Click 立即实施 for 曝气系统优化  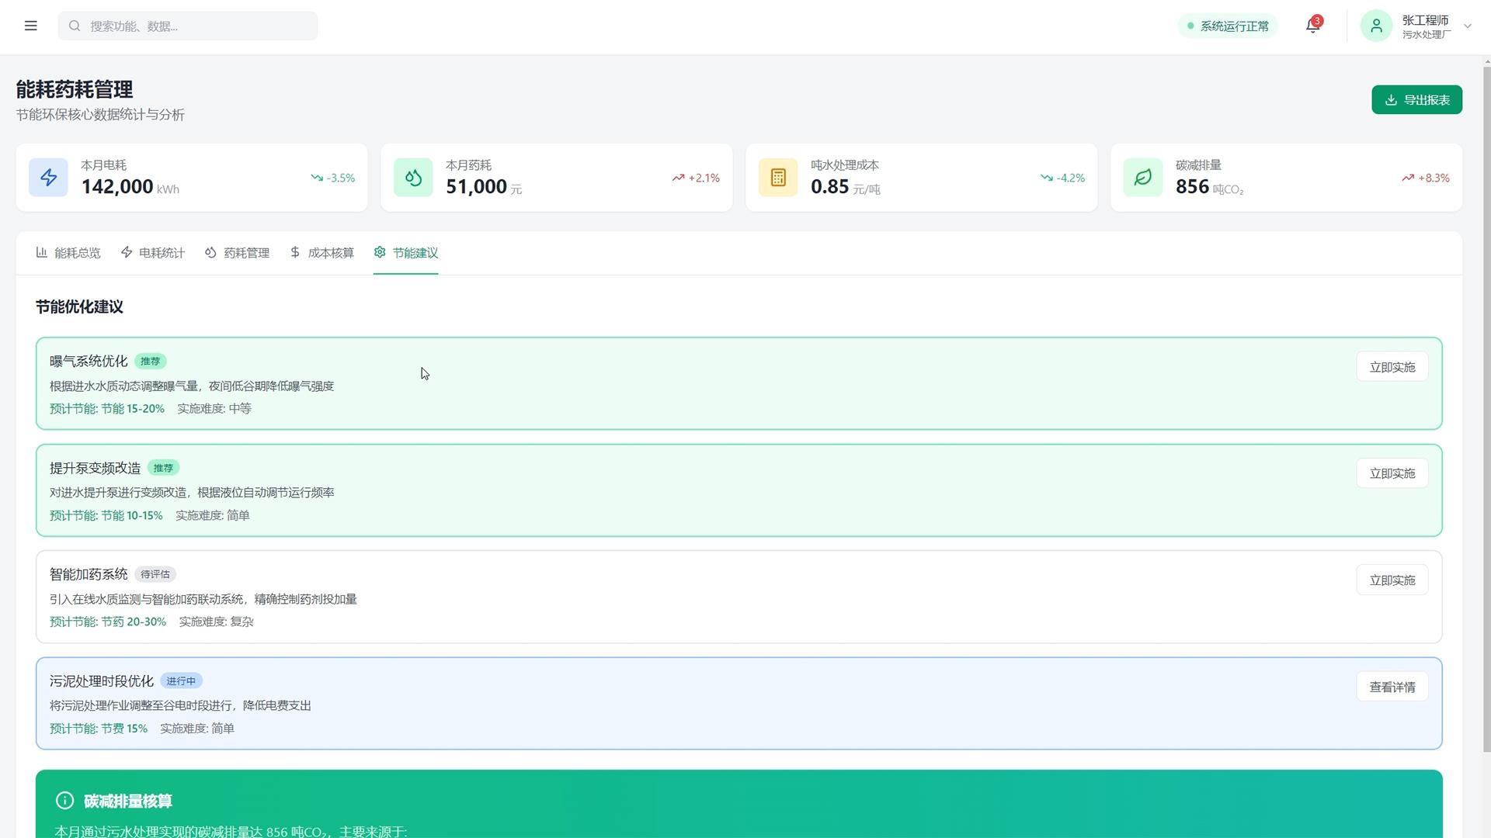coord(1392,367)
